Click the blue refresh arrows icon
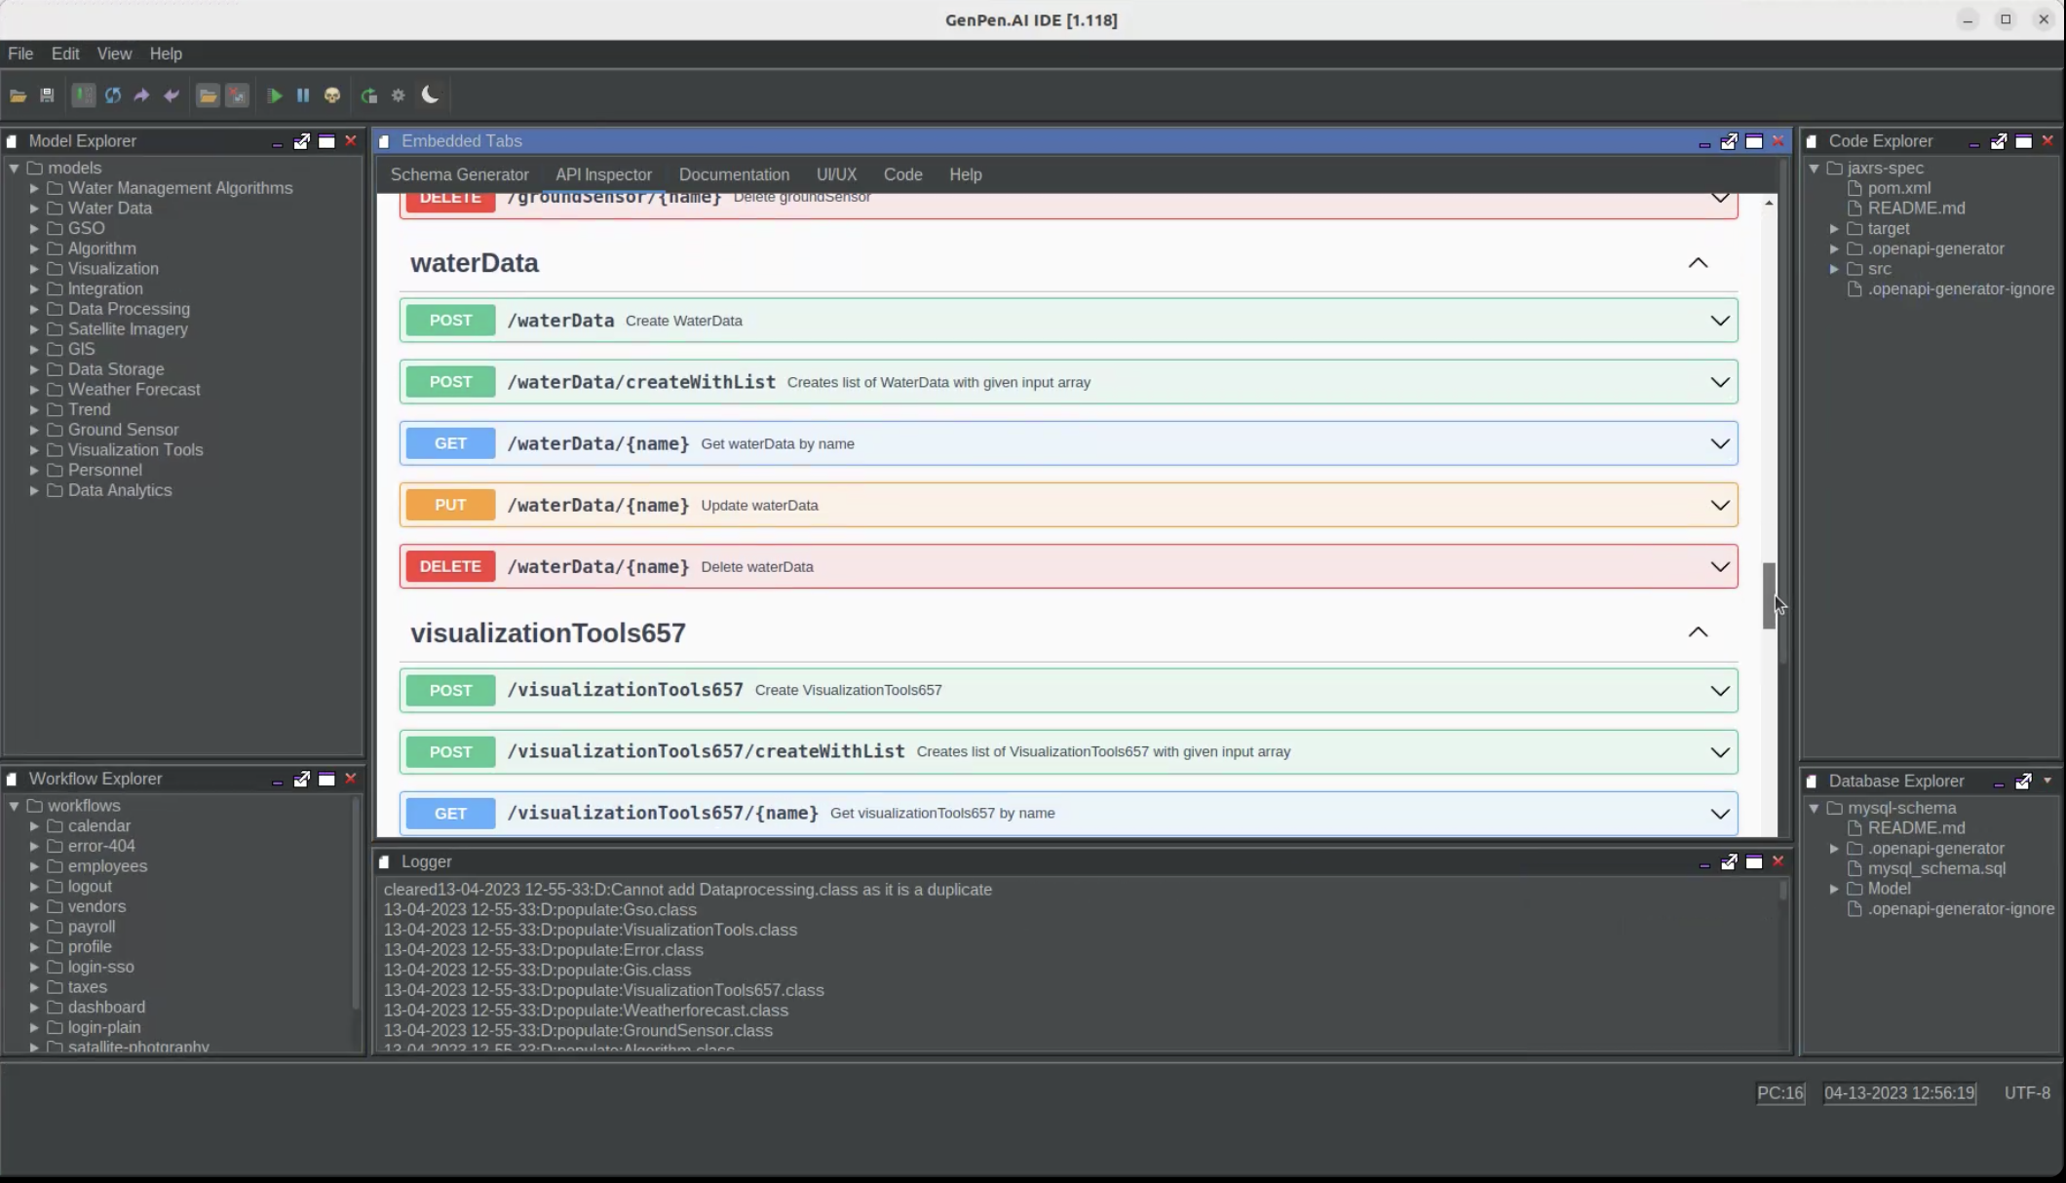 pos(113,95)
